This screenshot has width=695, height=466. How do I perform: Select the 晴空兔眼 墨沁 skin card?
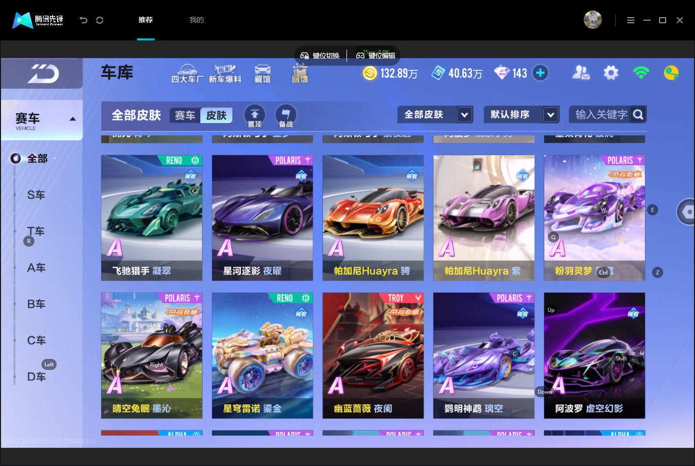[152, 356]
